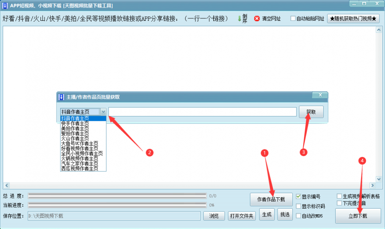
Task: Click the green reverse order (倒序) arrow icon
Action: click(239, 18)
